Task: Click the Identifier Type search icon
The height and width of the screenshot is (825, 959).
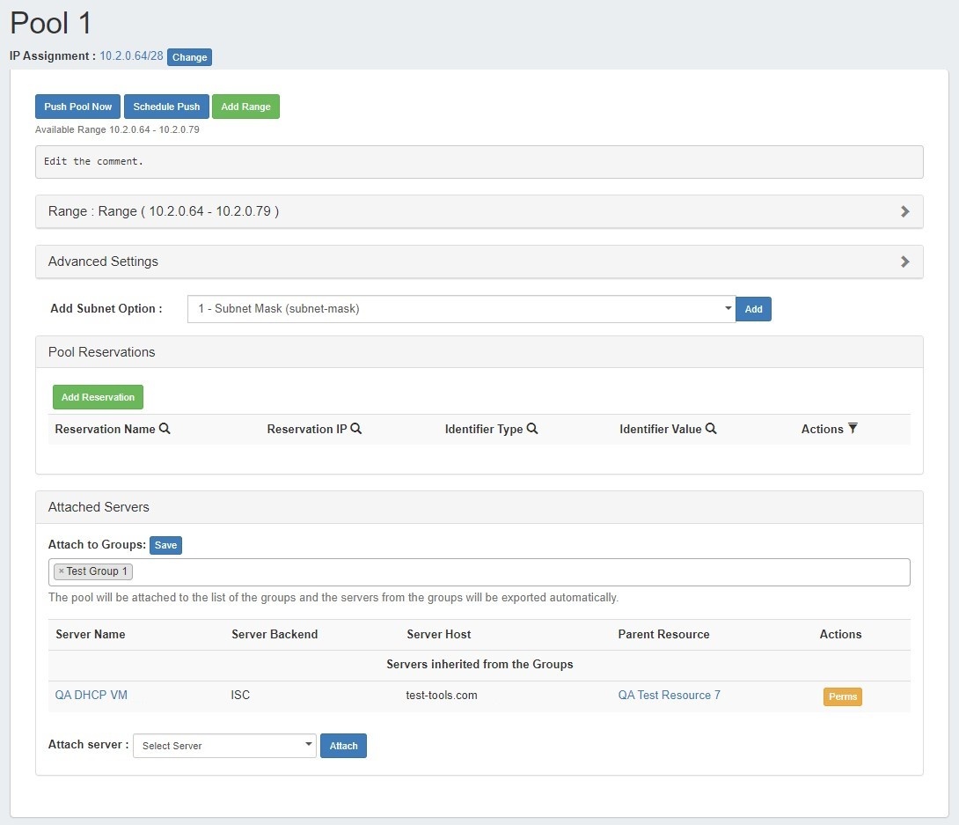Action: coord(532,429)
